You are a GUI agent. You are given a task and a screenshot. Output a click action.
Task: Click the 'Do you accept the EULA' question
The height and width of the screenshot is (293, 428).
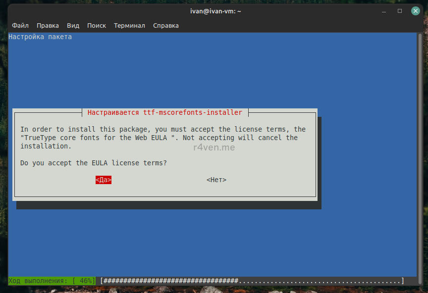94,163
